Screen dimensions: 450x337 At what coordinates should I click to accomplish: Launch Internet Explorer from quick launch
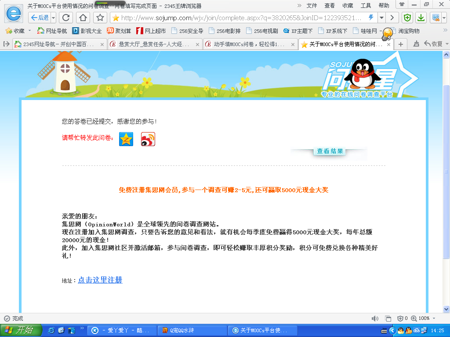pos(51,330)
